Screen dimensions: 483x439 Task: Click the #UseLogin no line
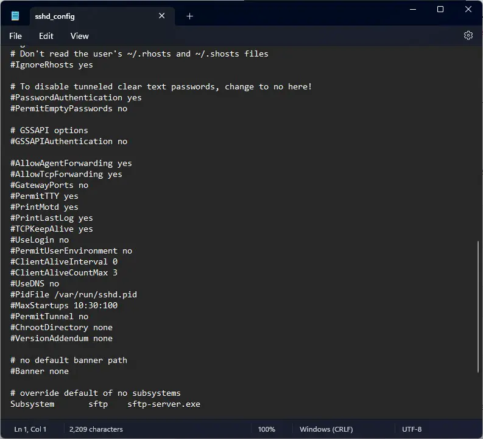tap(40, 240)
